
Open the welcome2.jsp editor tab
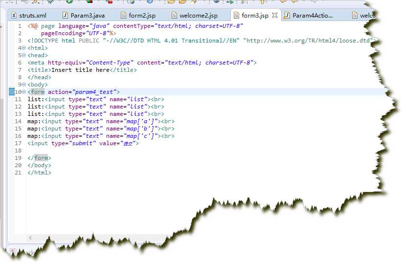195,15
